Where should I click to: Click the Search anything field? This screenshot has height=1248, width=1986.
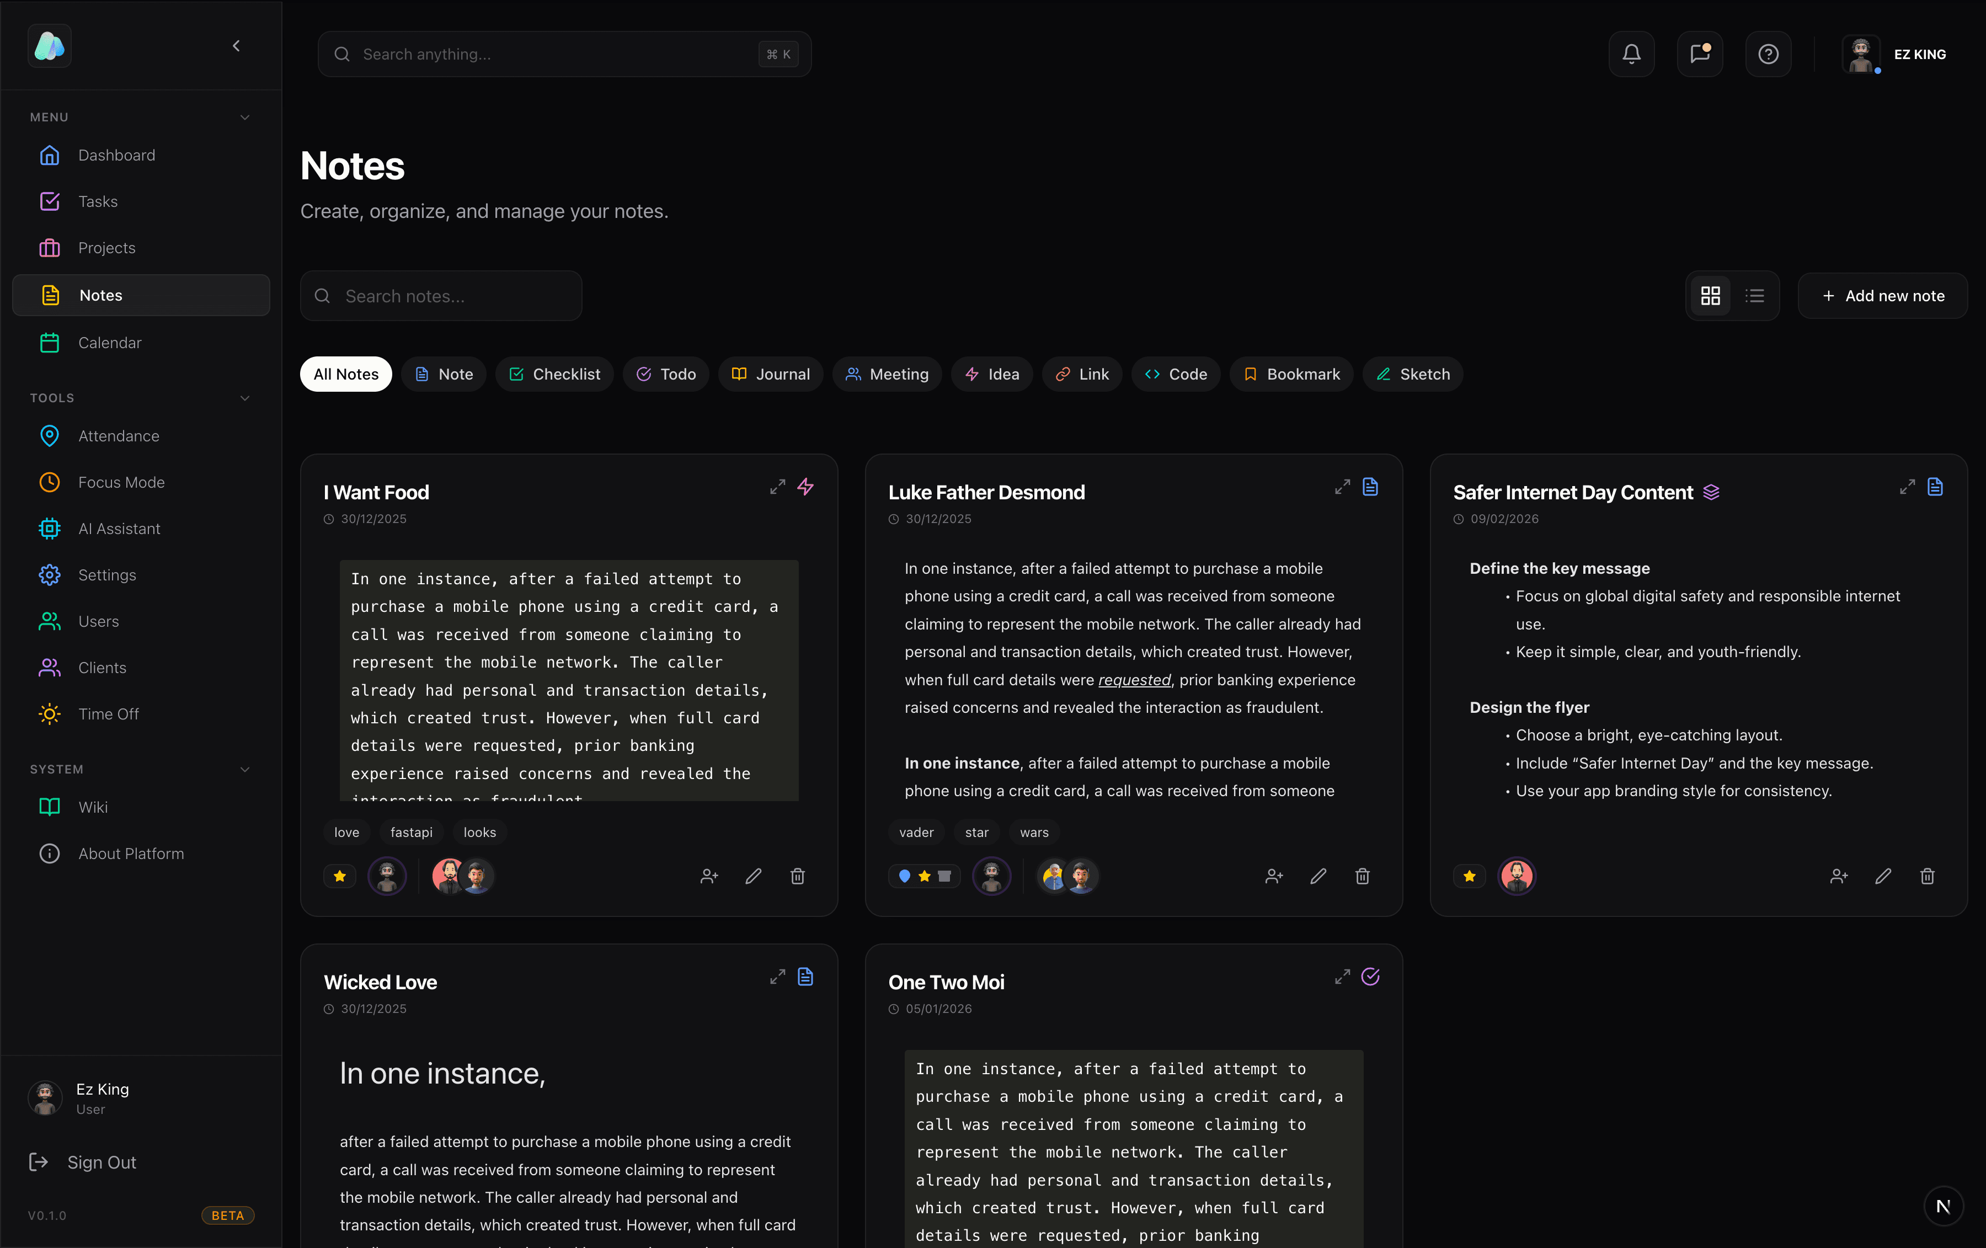point(564,55)
